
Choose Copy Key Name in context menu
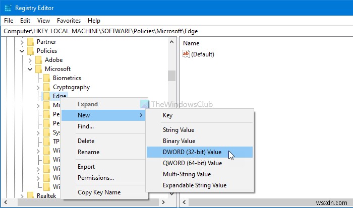click(104, 192)
